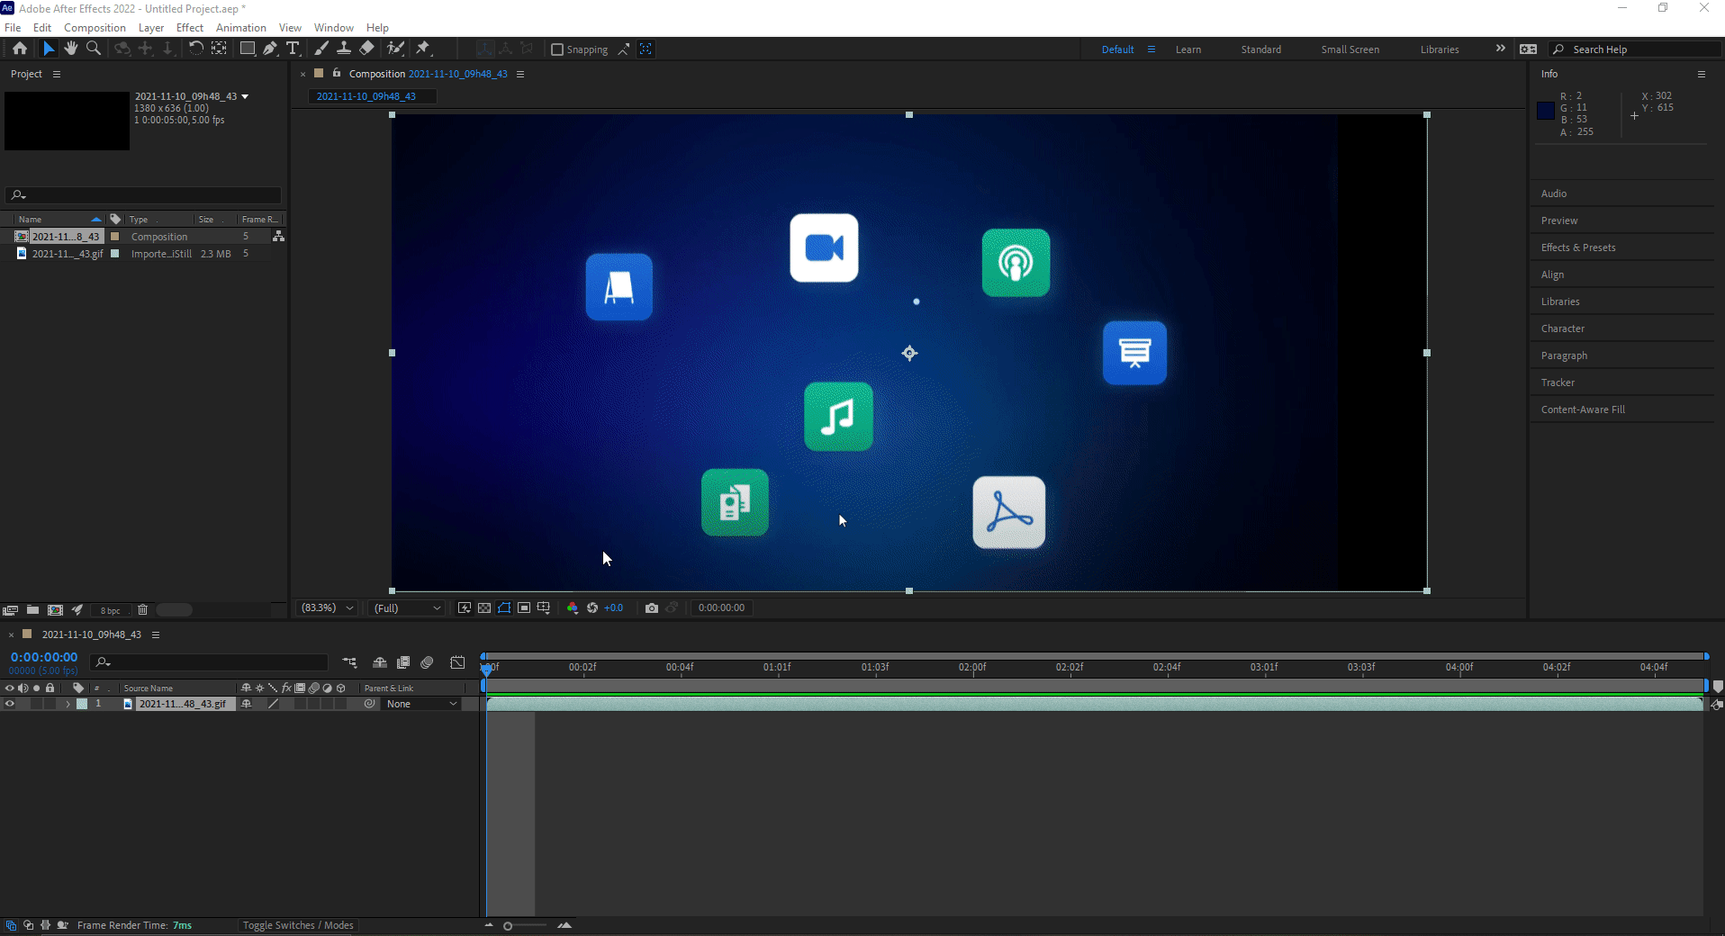Open the Effect menu
The image size is (1725, 936).
click(x=189, y=28)
